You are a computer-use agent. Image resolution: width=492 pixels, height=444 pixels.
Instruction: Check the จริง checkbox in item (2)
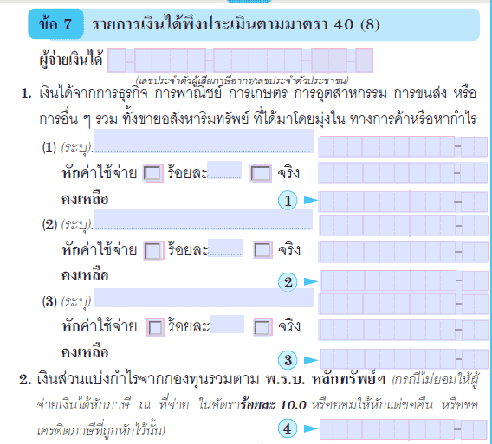(x=263, y=250)
